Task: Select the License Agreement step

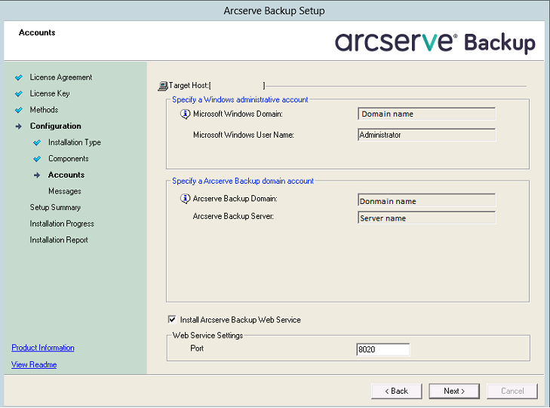Action: tap(60, 78)
